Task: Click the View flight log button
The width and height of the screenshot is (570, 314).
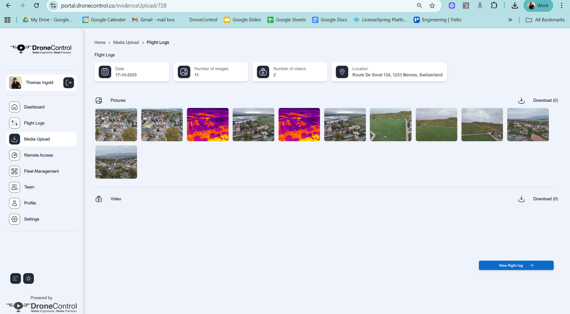Action: (516, 265)
